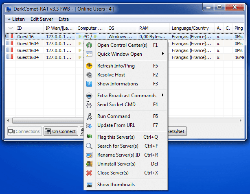This screenshot has width=250, height=194.
Task: Sort by the IP Wan/[La... column header
Action: click(x=59, y=28)
